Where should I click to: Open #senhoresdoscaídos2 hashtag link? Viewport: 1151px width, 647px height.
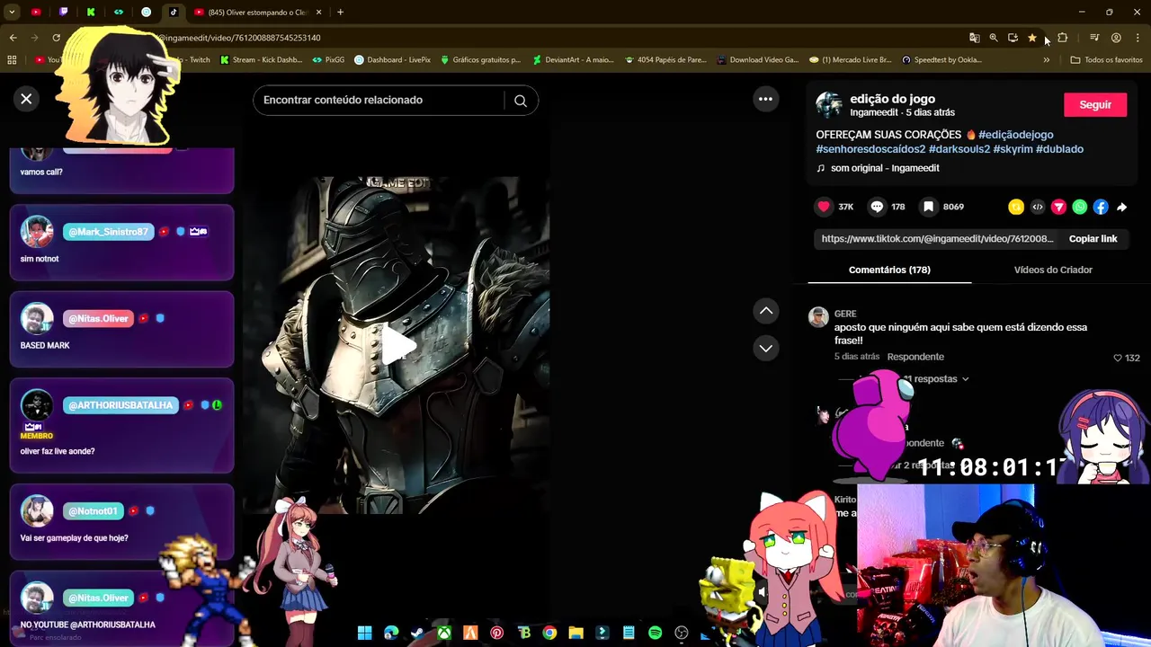(x=870, y=149)
